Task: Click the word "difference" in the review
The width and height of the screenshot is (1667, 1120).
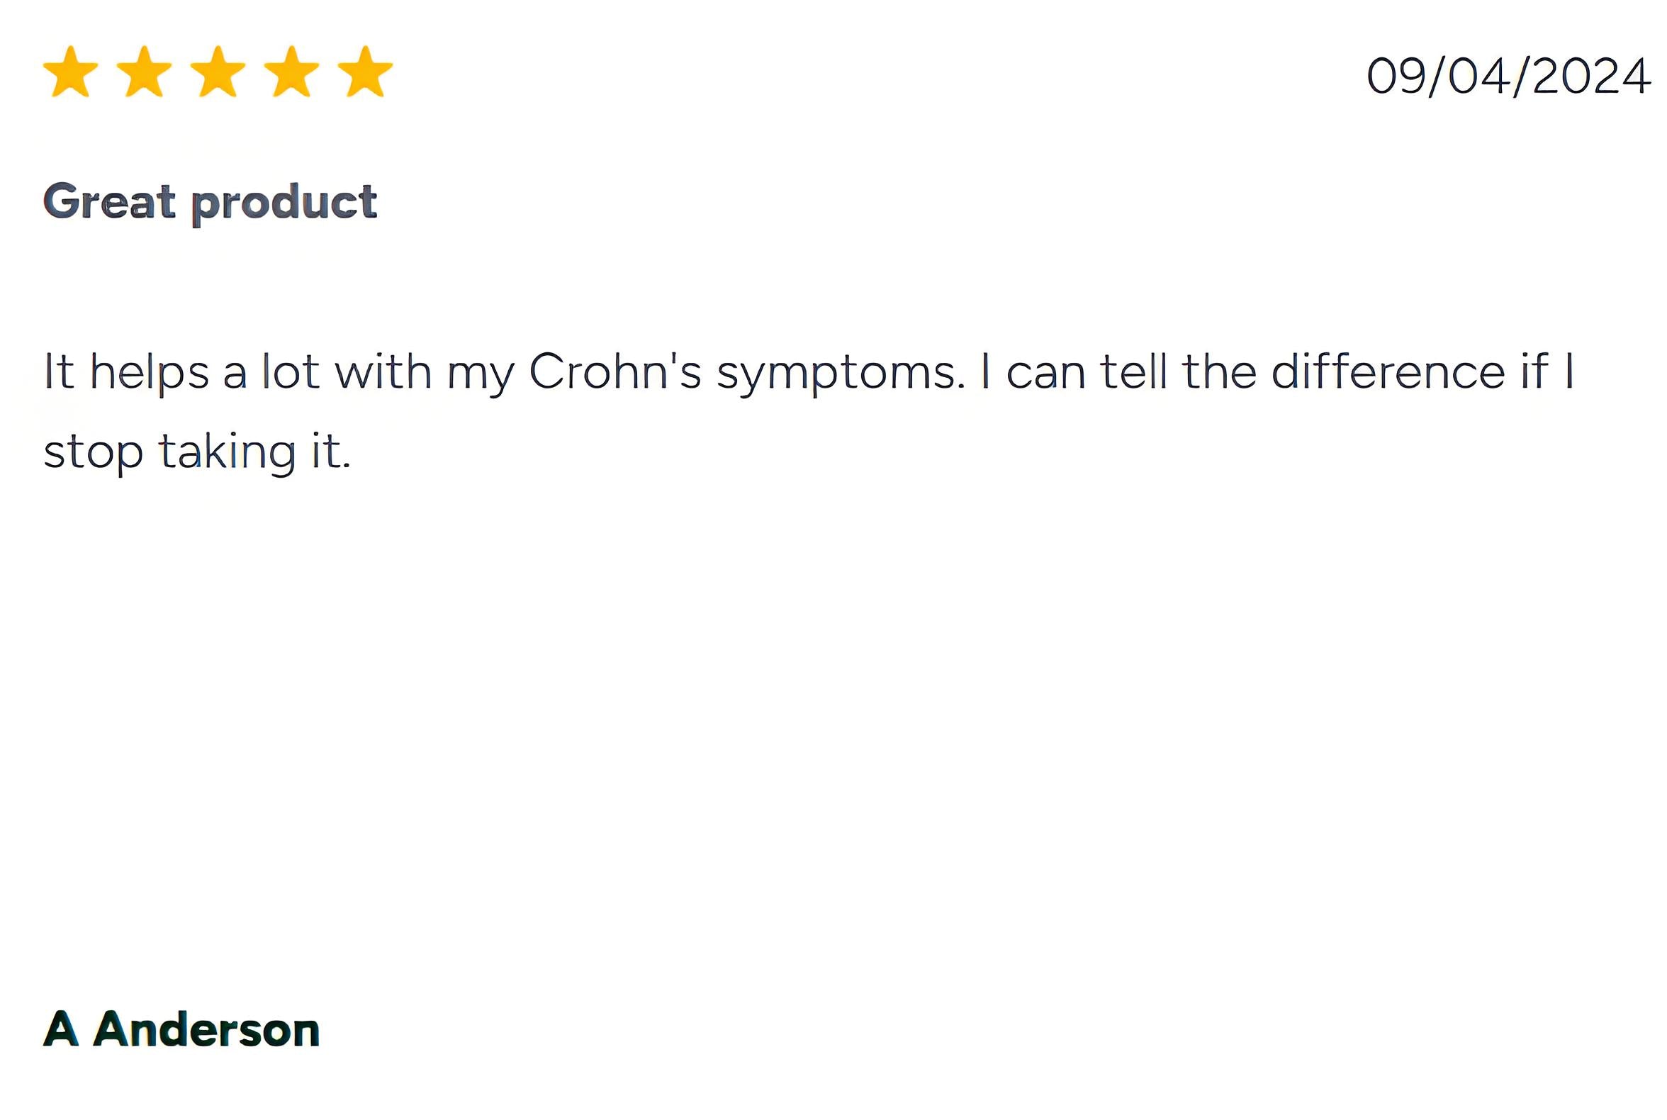Action: tap(1388, 371)
